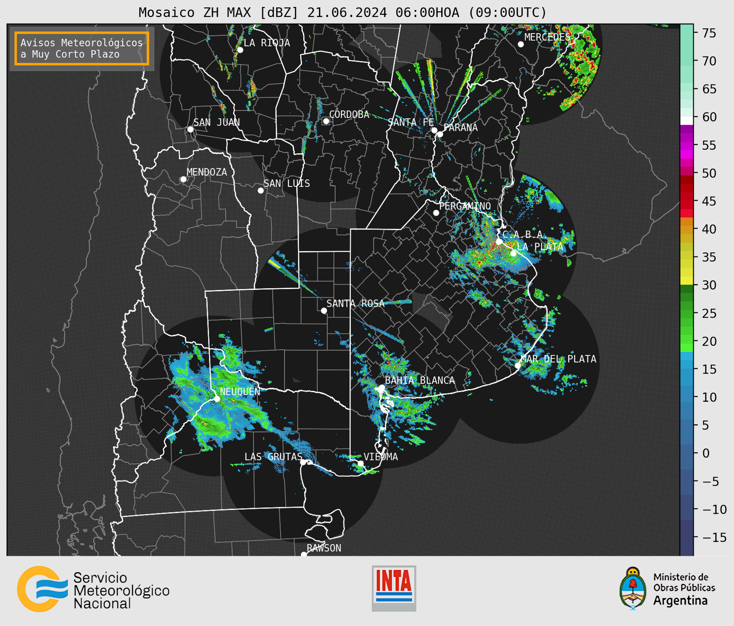Click the INTA logo
This screenshot has width=734, height=626.
(394, 588)
